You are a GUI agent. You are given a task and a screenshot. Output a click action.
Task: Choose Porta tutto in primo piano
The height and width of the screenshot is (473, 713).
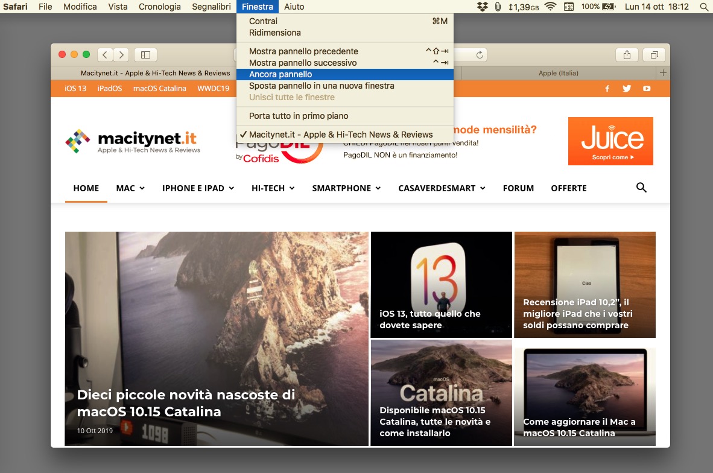coord(344,116)
